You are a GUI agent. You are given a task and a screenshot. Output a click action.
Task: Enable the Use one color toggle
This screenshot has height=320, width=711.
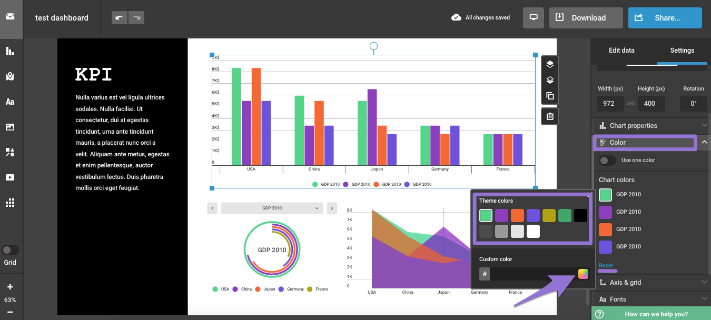[607, 161]
